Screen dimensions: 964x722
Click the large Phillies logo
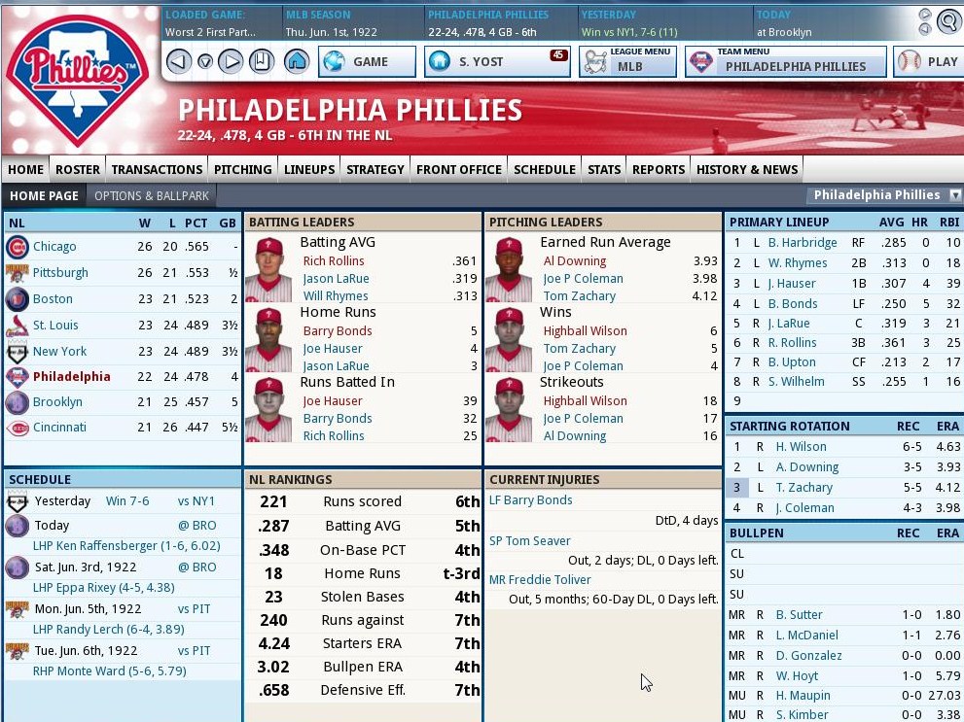[78, 80]
